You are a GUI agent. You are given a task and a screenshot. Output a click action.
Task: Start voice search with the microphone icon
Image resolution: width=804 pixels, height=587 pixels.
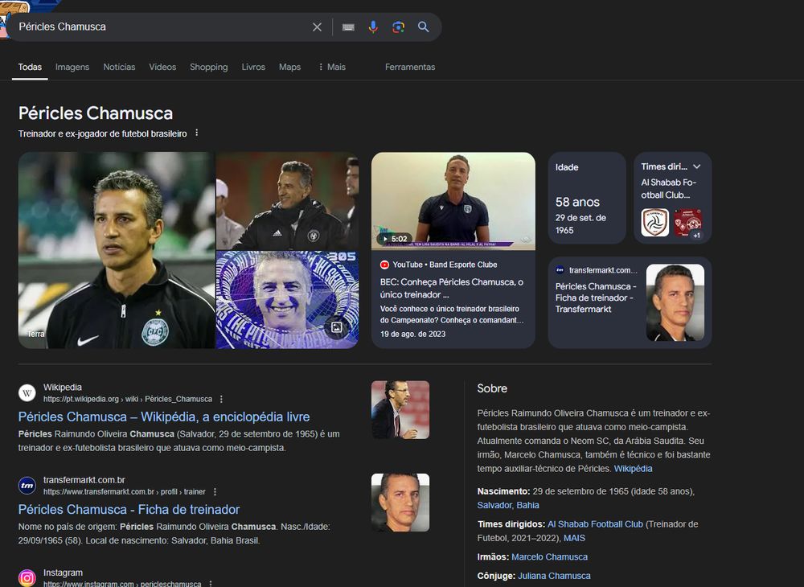(373, 27)
